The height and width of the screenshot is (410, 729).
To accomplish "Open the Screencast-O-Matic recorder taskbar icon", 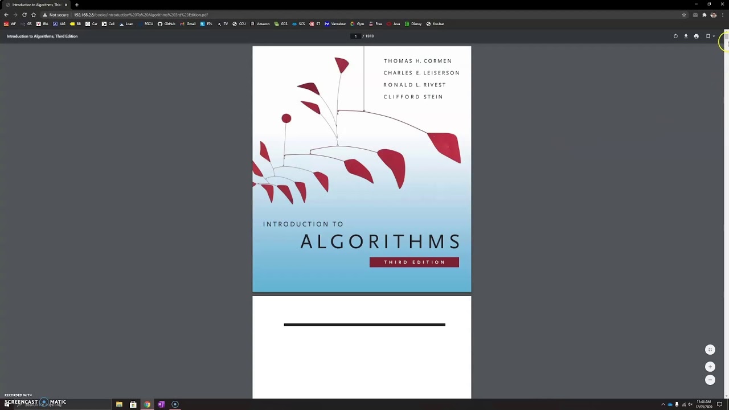I will pos(175,404).
